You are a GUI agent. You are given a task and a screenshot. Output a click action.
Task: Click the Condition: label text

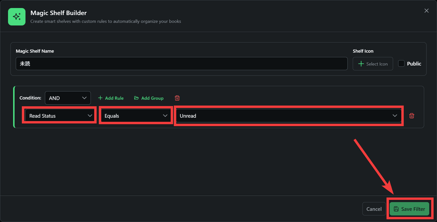pyautogui.click(x=30, y=98)
